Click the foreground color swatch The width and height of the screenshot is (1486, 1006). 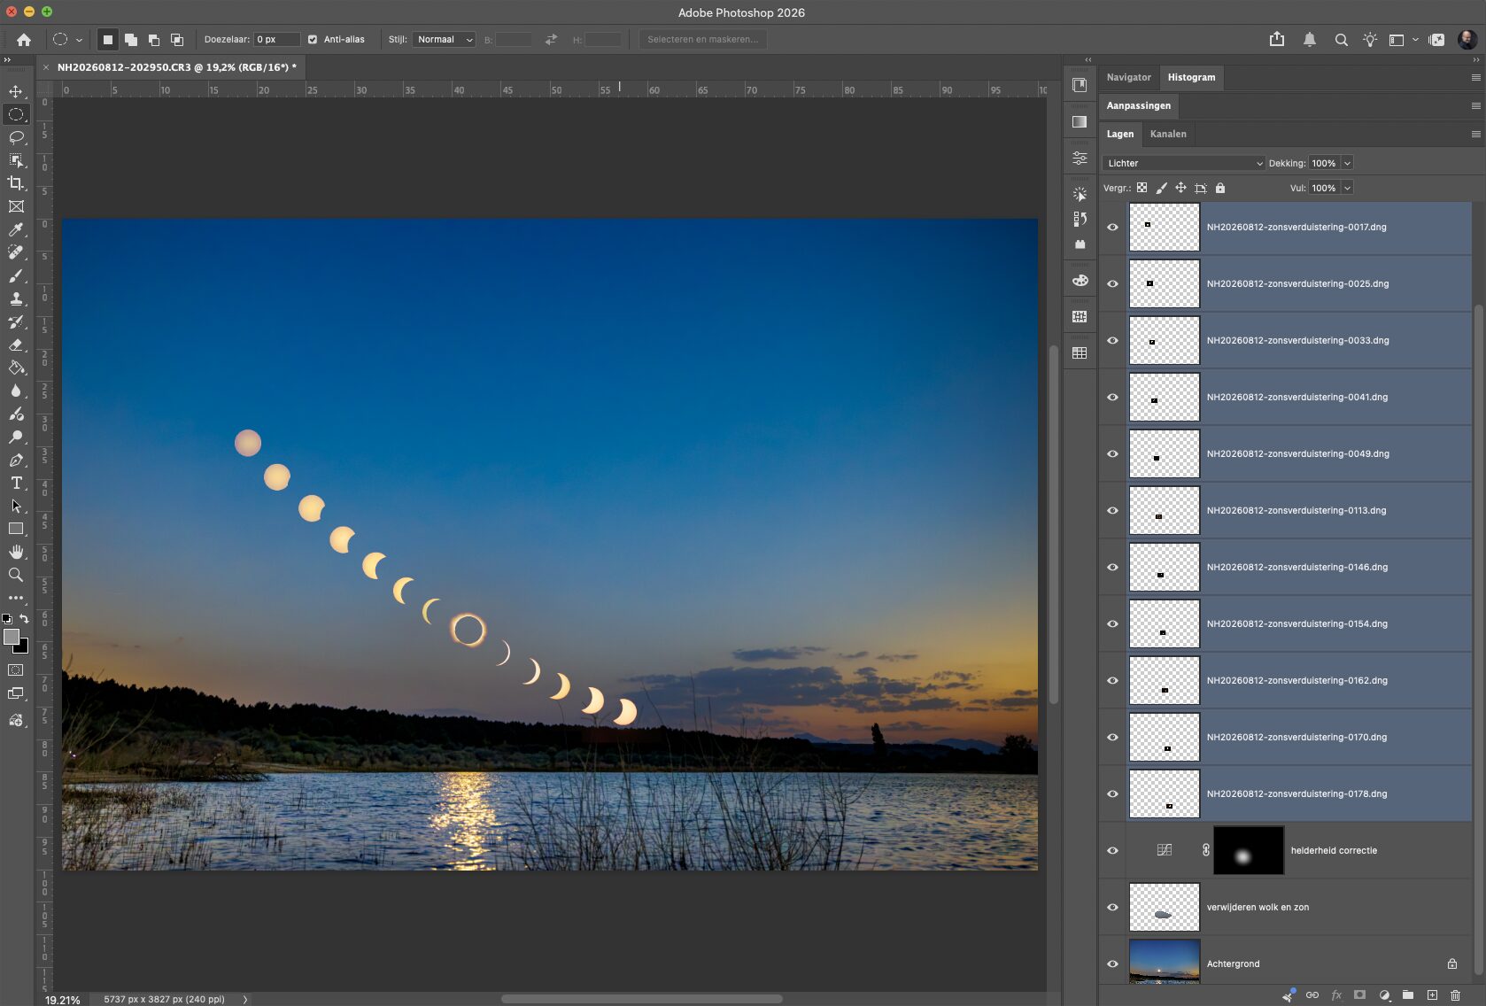click(x=12, y=637)
